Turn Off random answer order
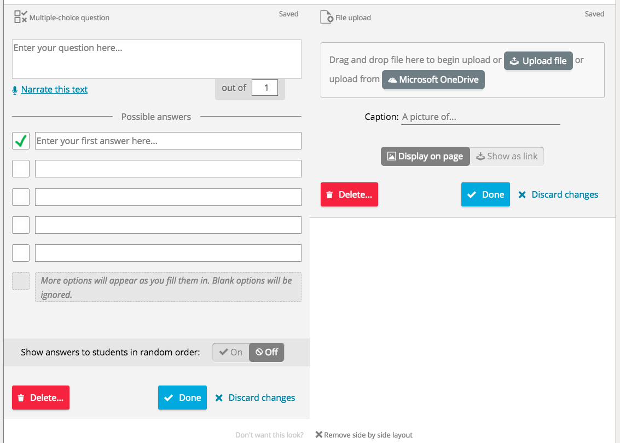Viewport: 620px width, 443px height. pos(266,352)
